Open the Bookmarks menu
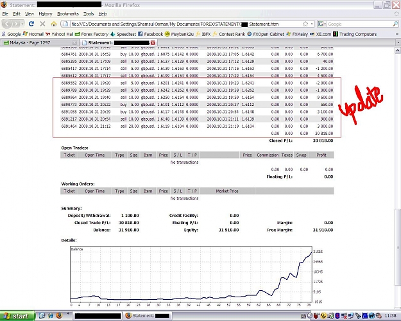 (x=68, y=14)
